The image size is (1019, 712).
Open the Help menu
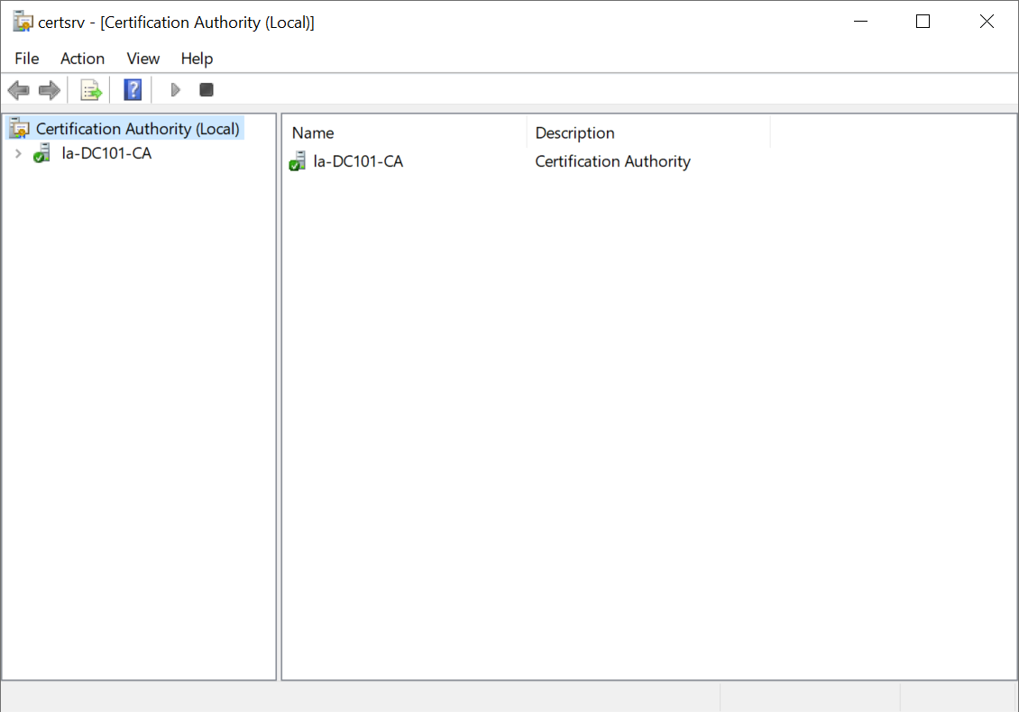(197, 59)
